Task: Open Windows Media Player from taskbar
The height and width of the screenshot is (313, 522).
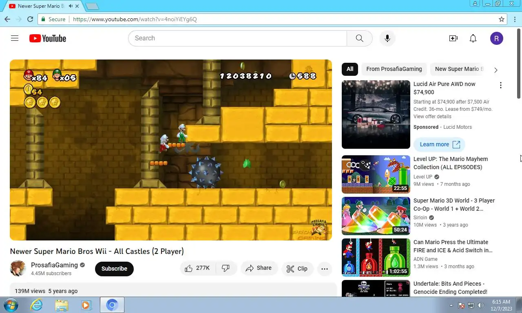Action: click(86, 305)
